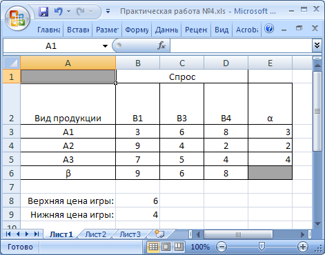Screen dimensions: 325x255
Task: Switch to the Лист3 sheet tab
Action: coord(130,234)
